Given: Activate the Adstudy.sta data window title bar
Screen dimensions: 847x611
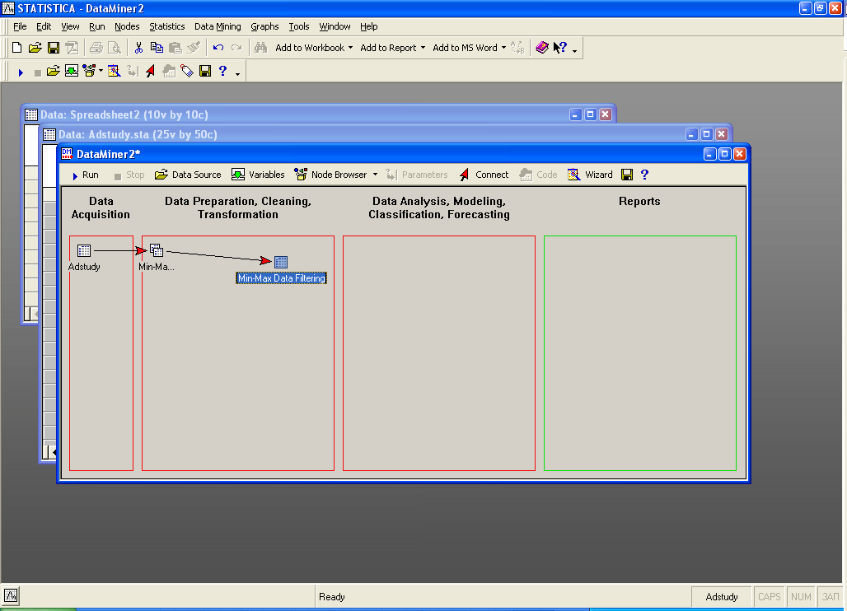Looking at the screenshot, I should (x=330, y=134).
